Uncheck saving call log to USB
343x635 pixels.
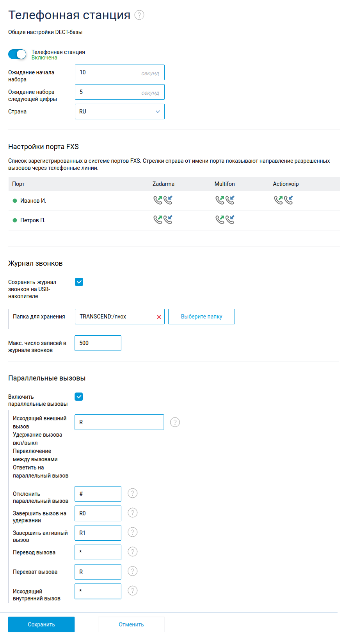(79, 282)
